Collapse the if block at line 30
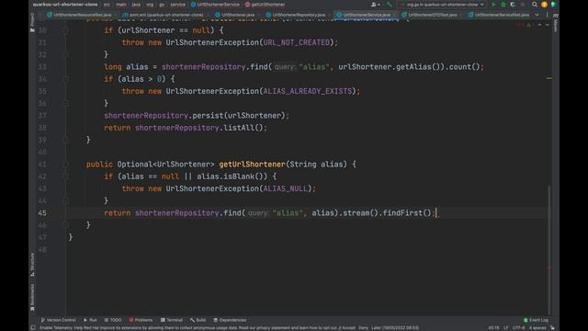The width and height of the screenshot is (588, 331). click(x=65, y=30)
